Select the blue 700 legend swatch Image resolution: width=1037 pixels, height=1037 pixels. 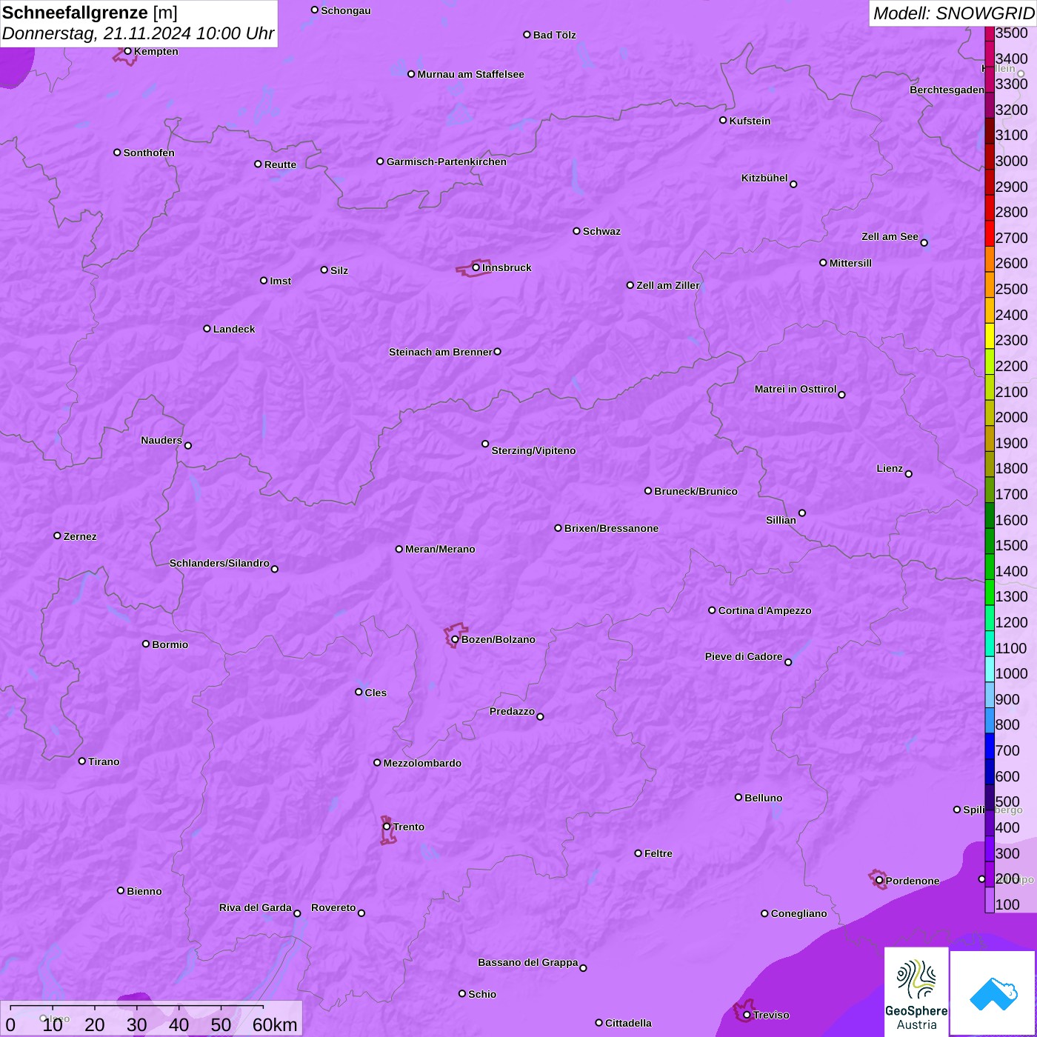[x=990, y=746]
